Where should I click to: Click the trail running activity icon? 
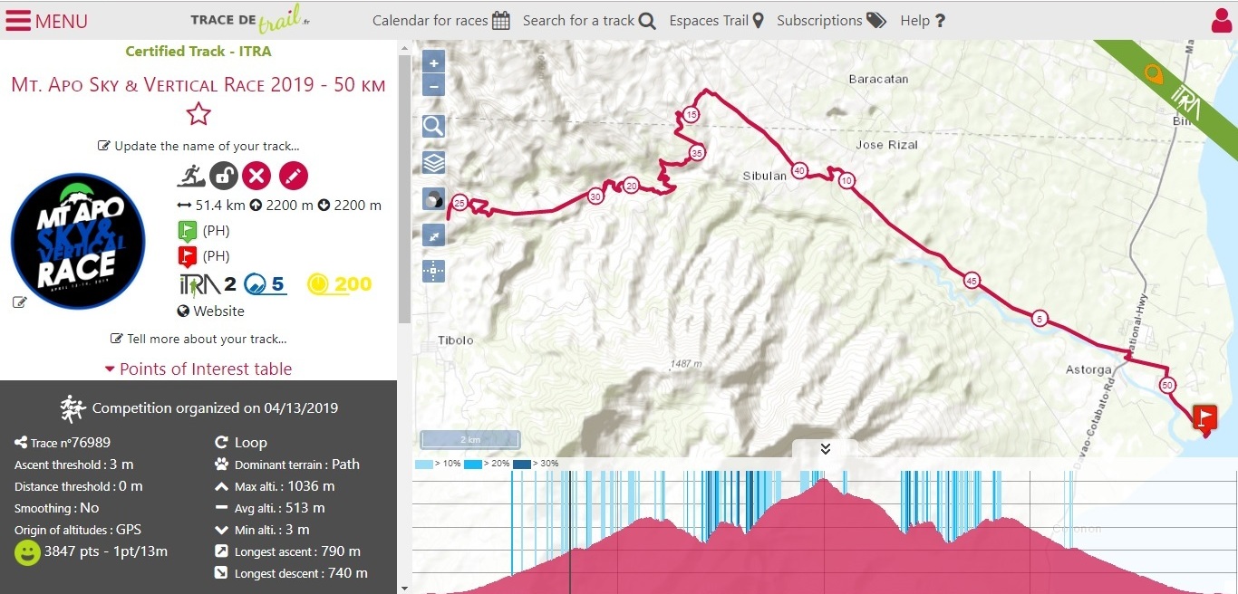click(190, 175)
